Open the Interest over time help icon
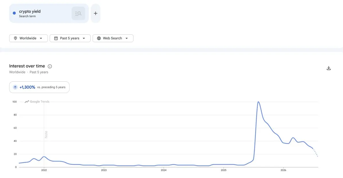This screenshot has height=178, width=343. tap(50, 66)
